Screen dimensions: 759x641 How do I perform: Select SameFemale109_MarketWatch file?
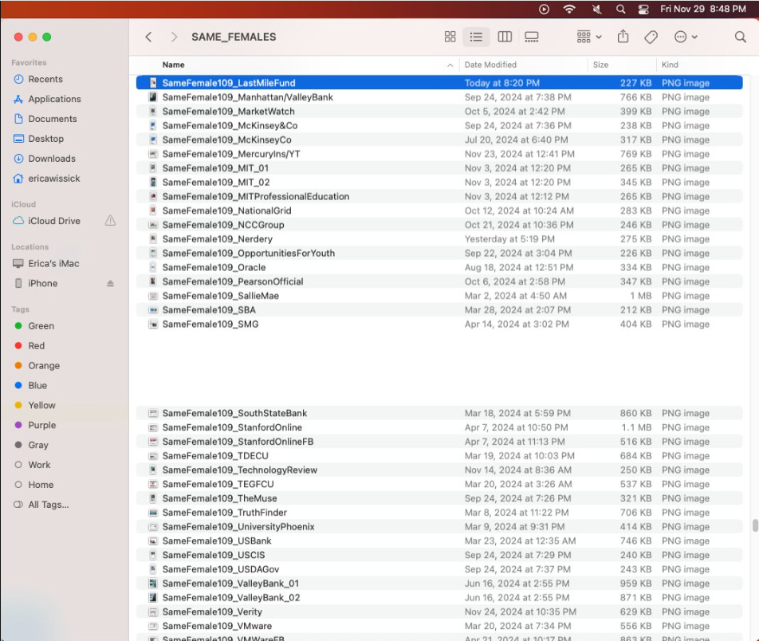pos(439,112)
